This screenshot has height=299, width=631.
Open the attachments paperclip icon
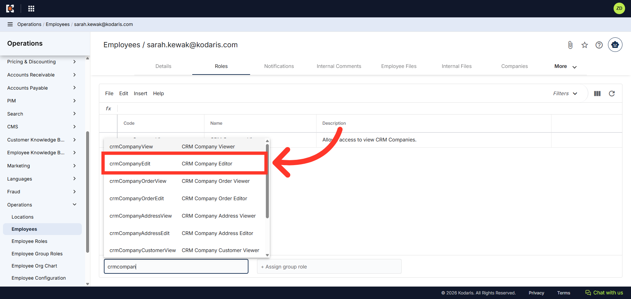pyautogui.click(x=570, y=45)
